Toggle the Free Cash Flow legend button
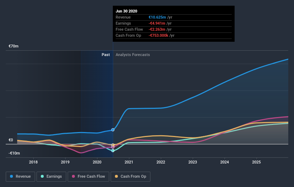This screenshot has width=294, height=187. coord(88,177)
